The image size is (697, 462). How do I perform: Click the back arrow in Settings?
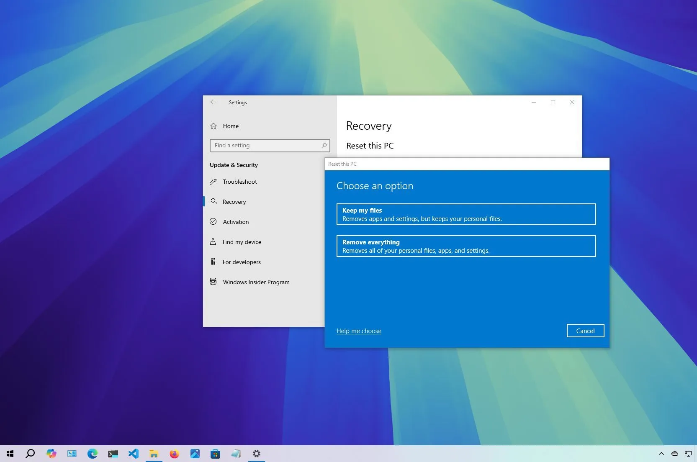(x=213, y=102)
